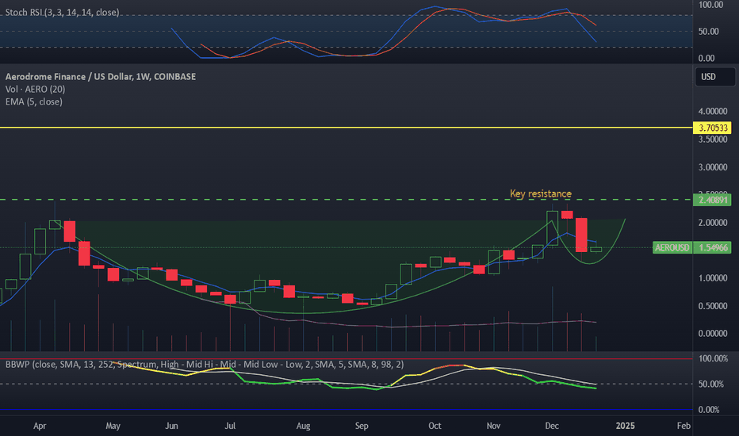
Task: Click the AEROUSD symbol price tag
Action: coord(672,247)
